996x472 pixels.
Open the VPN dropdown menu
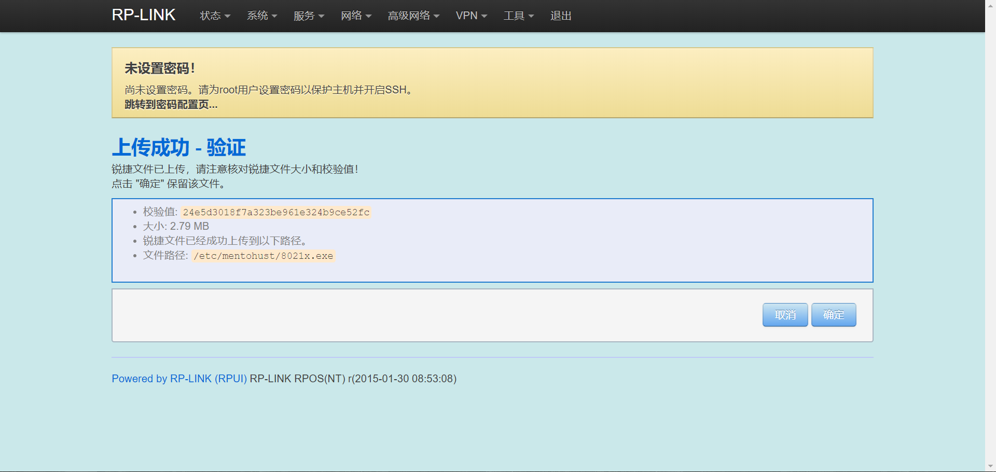coord(472,16)
